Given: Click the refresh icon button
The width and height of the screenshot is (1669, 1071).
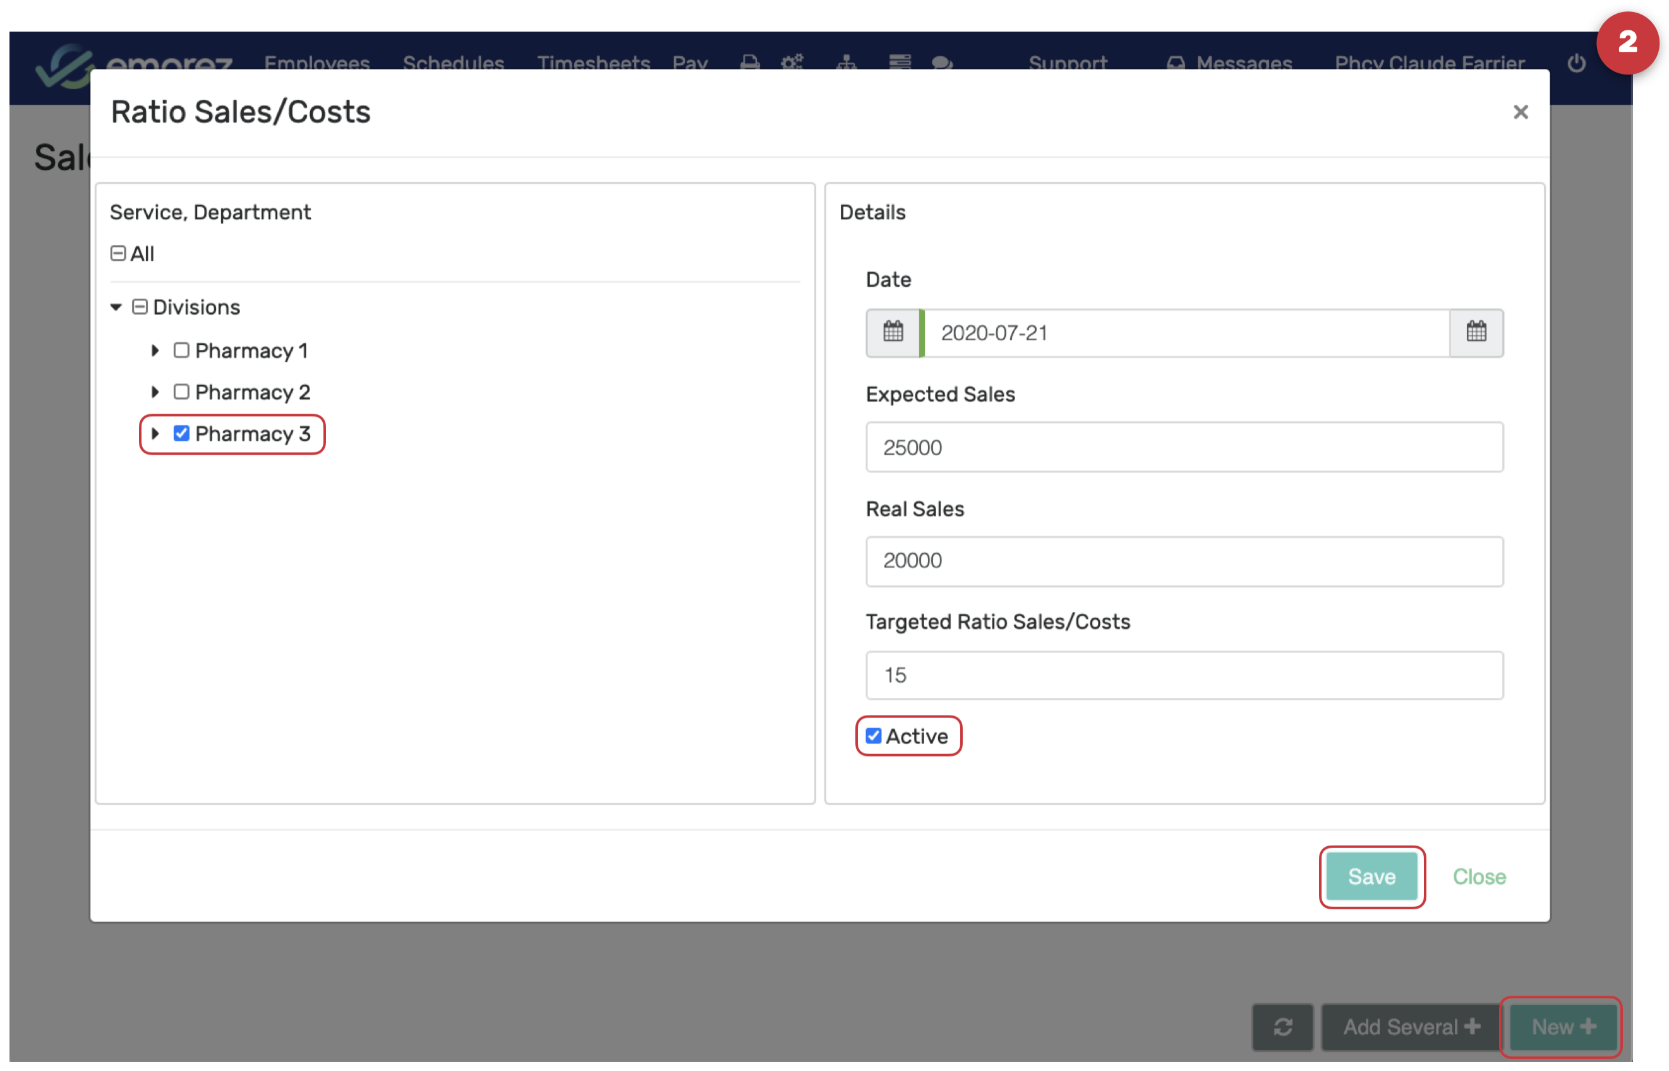Looking at the screenshot, I should pyautogui.click(x=1282, y=1027).
